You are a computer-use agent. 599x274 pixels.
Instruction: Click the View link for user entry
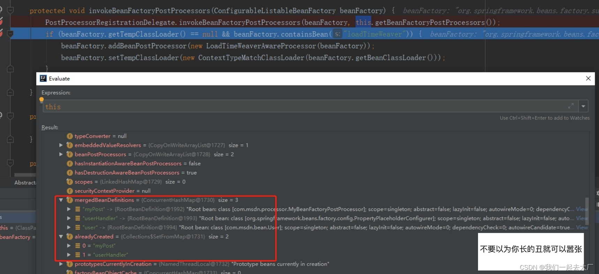tap(582, 227)
